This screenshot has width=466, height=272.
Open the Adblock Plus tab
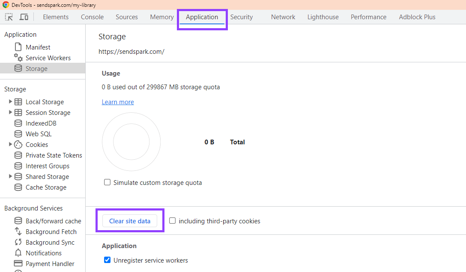417,17
